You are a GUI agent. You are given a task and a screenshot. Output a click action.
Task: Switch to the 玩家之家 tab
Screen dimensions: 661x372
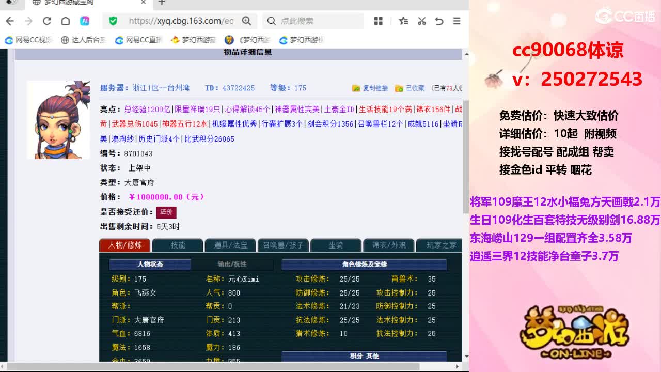tap(439, 245)
